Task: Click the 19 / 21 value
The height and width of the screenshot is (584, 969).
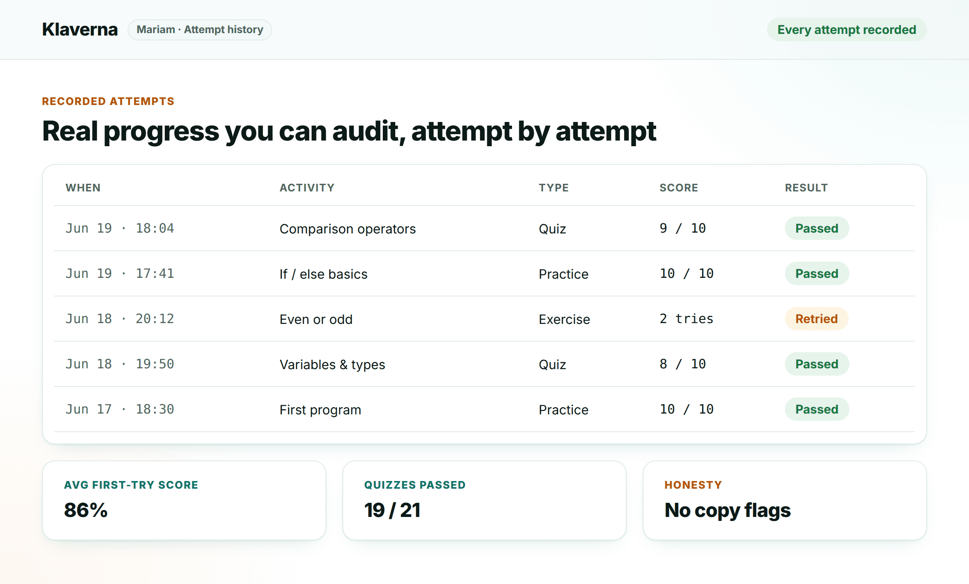Action: [x=392, y=510]
